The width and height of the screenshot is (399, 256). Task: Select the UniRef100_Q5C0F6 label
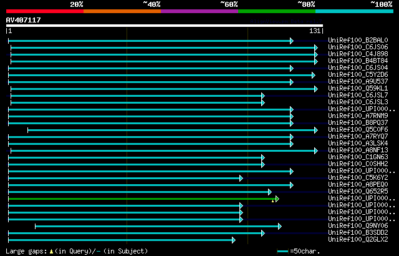click(x=358, y=130)
